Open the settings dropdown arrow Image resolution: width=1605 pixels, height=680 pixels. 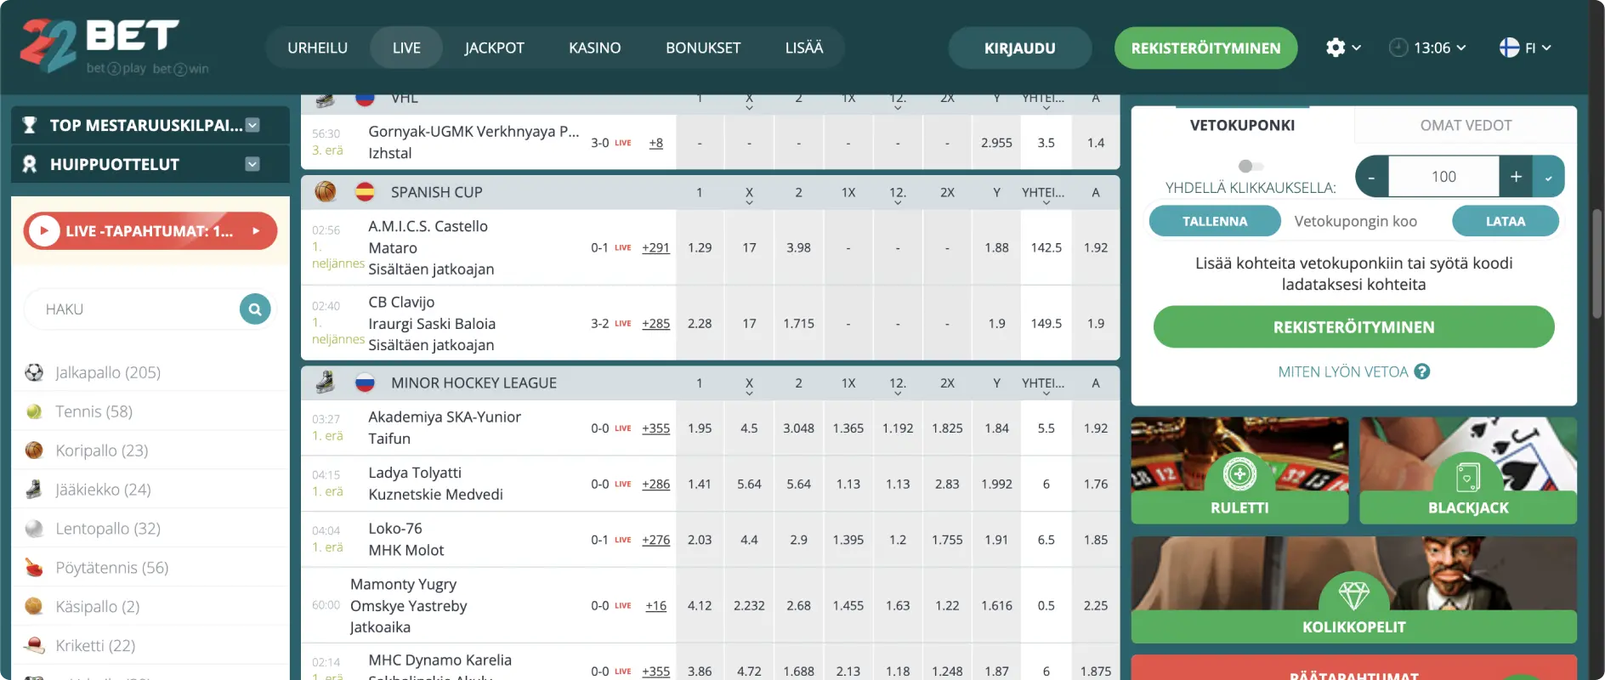click(x=1357, y=48)
